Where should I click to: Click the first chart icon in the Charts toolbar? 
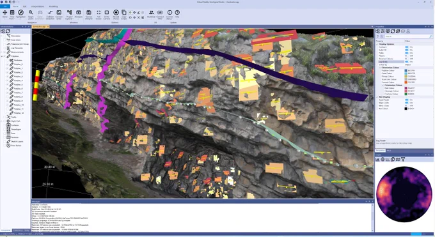click(x=377, y=160)
